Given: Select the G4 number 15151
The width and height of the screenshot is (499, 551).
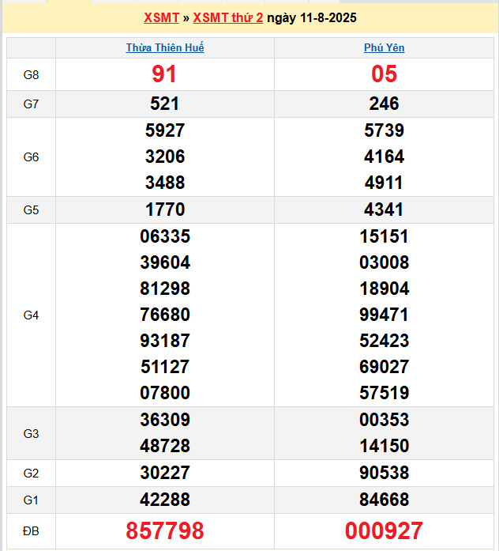Looking at the screenshot, I should (385, 236).
